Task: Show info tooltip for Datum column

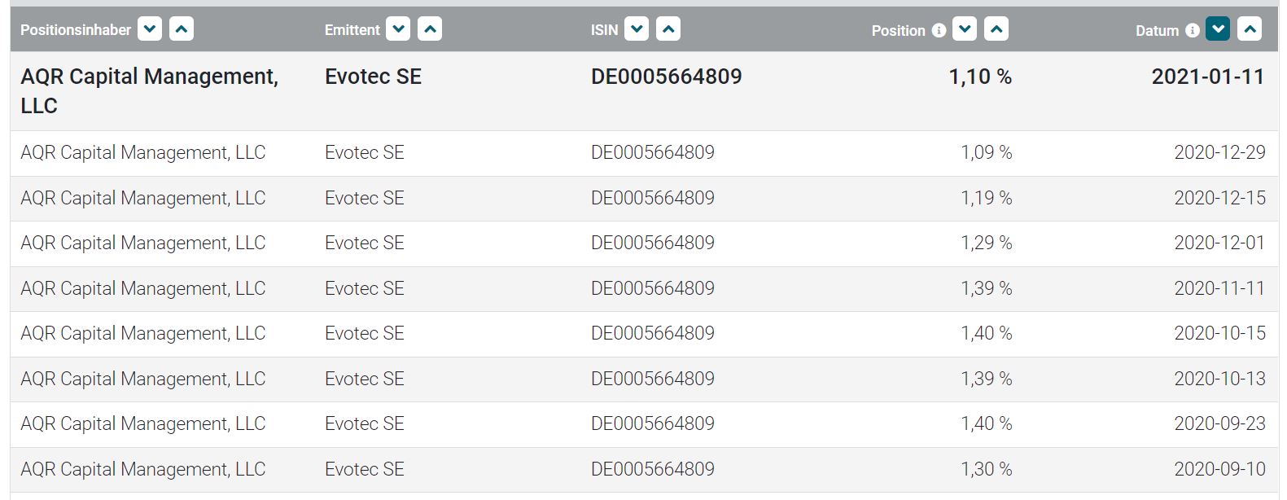Action: click(x=1193, y=30)
